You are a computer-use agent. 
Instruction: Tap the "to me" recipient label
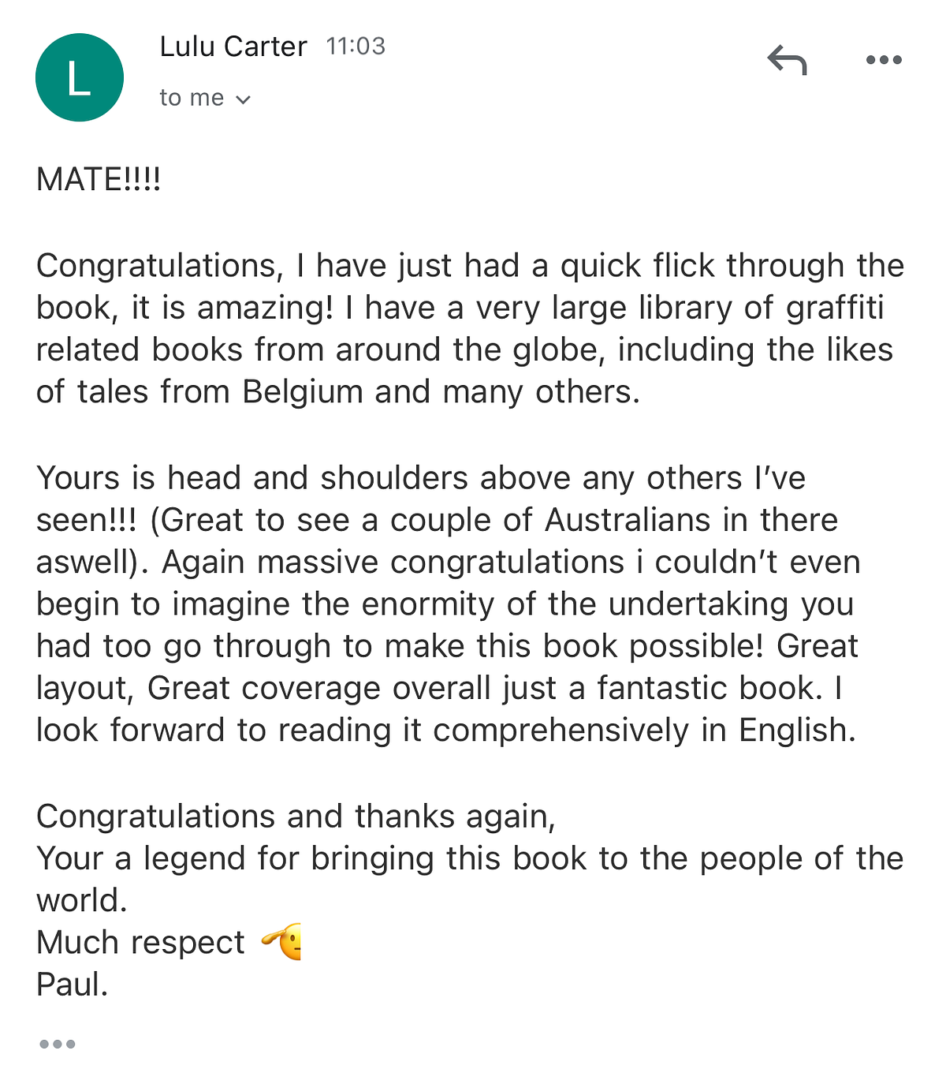tap(192, 98)
